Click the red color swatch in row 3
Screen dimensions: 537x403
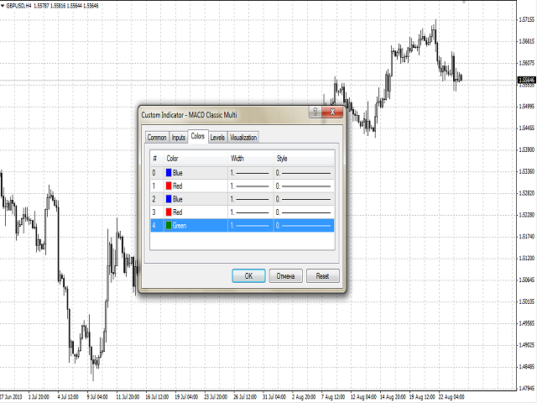[169, 212]
